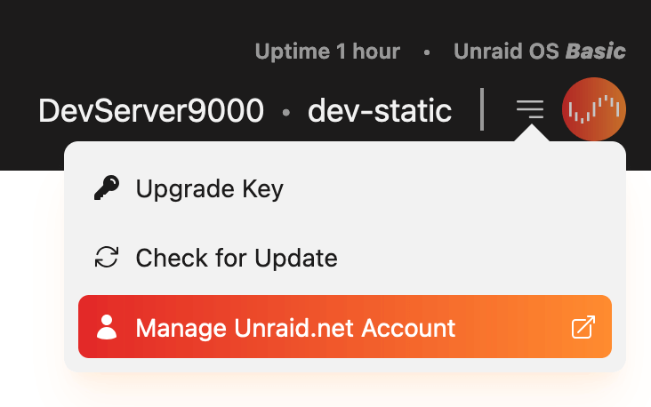
Task: Click the dot separator after Uptime
Action: click(x=427, y=52)
